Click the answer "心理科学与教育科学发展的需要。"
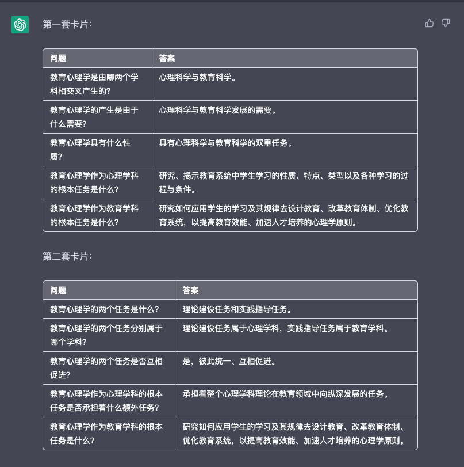 [x=218, y=110]
